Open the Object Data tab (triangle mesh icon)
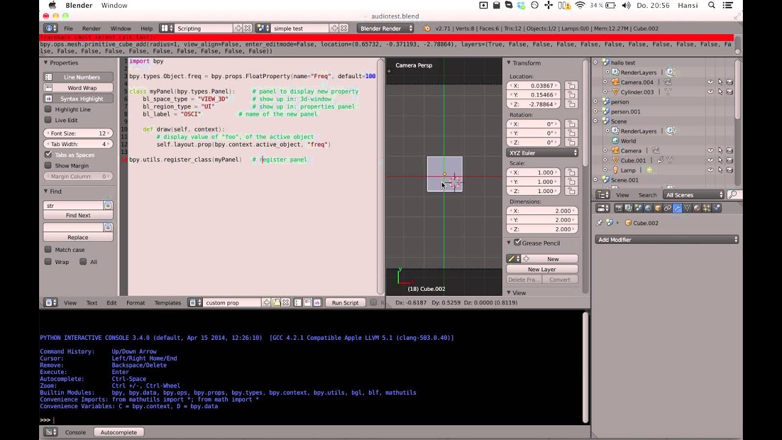The image size is (782, 440). (687, 208)
